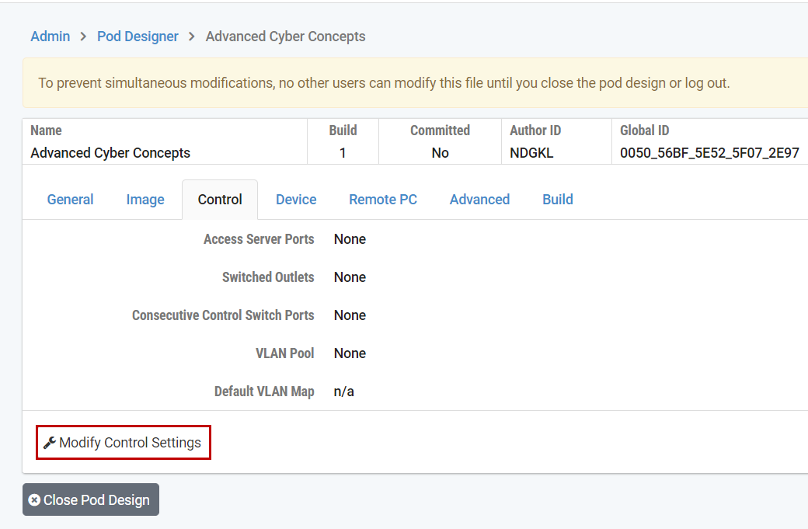This screenshot has height=529, width=808.
Task: View the Device tab
Action: [x=295, y=199]
